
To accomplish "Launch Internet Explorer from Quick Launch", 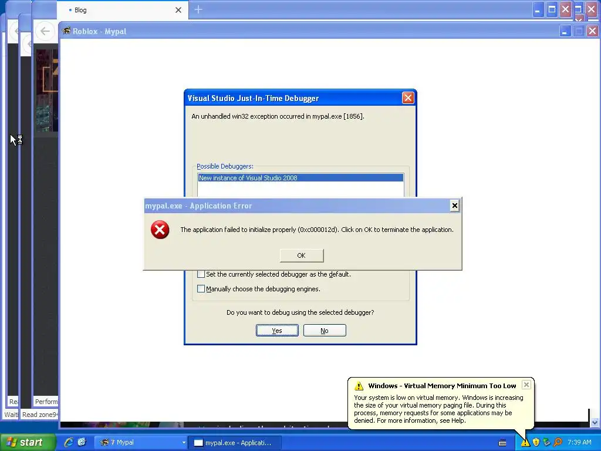I will pos(69,442).
